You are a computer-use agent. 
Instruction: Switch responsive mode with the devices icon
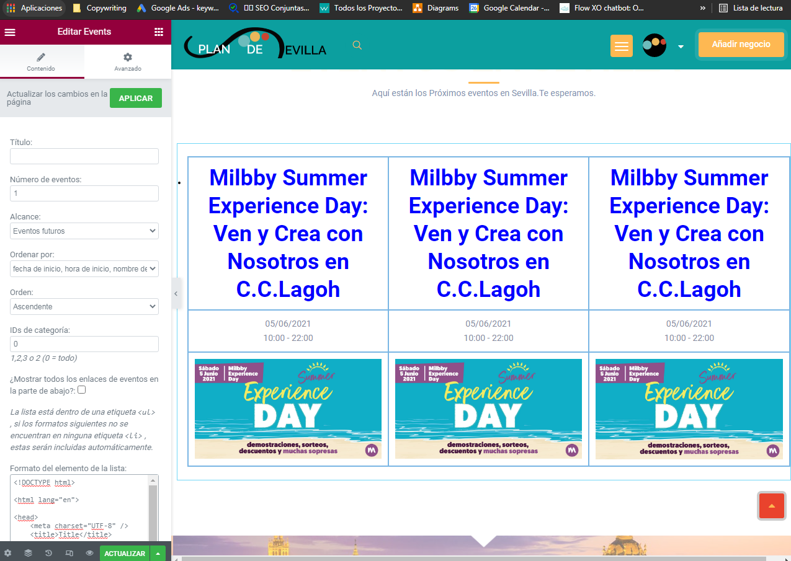tap(69, 553)
